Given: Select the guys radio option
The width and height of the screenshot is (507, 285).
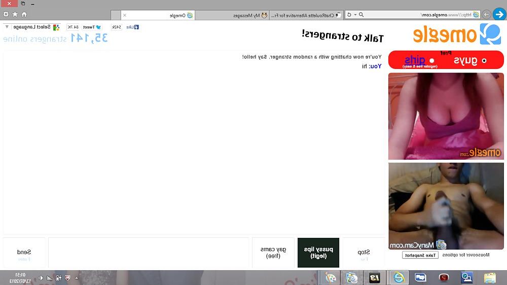Looking at the screenshot, I should point(484,60).
